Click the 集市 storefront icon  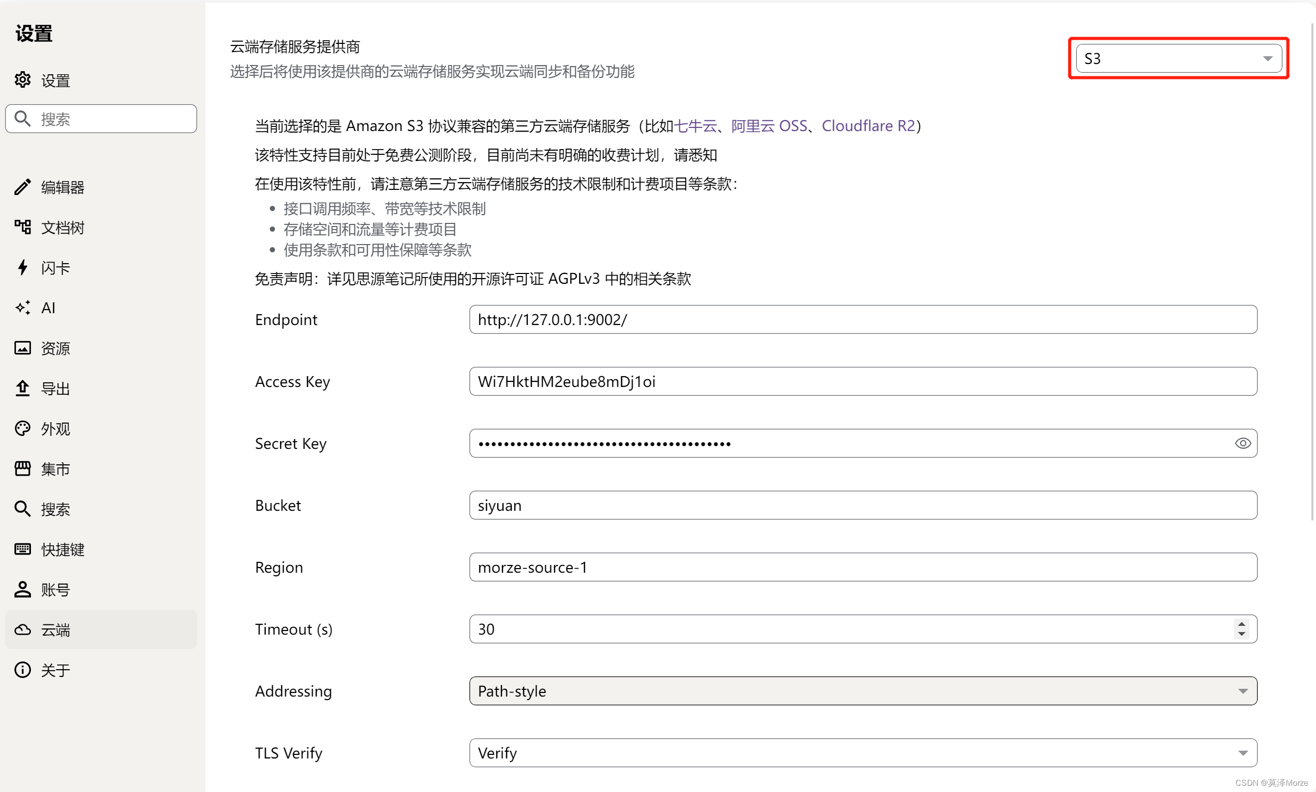coord(22,468)
